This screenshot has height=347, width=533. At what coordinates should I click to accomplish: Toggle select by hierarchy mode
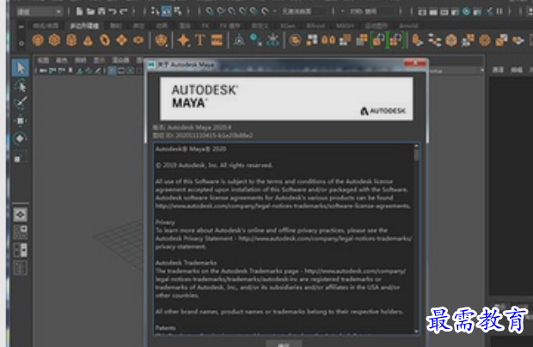pos(155,11)
